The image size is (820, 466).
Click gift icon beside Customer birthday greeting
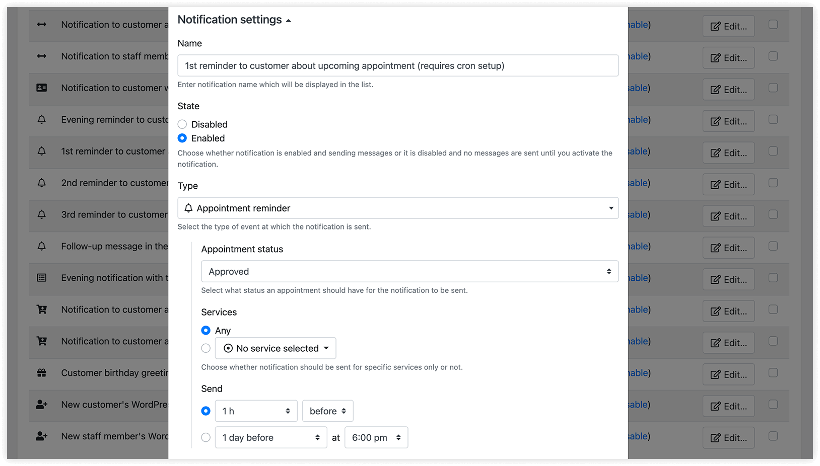click(42, 373)
